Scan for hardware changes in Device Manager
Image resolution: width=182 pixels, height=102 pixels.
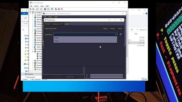(x=52, y=9)
